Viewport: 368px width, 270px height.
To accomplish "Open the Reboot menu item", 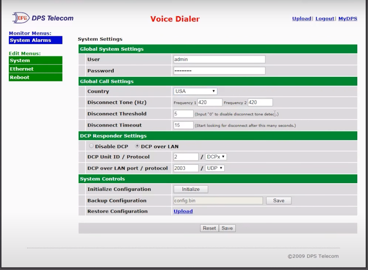I will 36,77.
